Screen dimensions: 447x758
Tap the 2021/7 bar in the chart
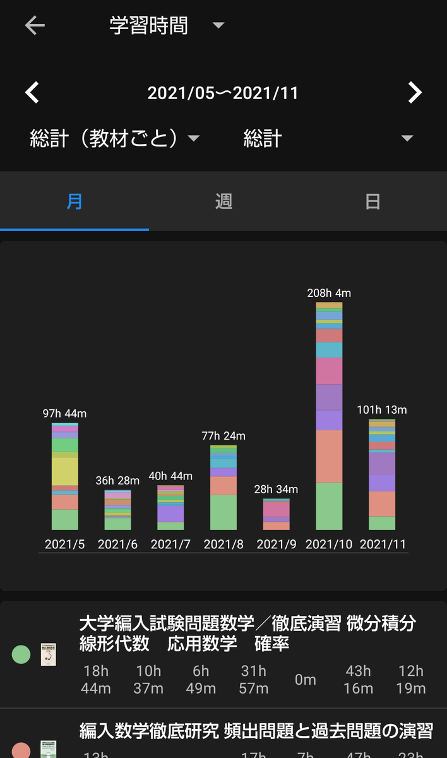tap(170, 507)
